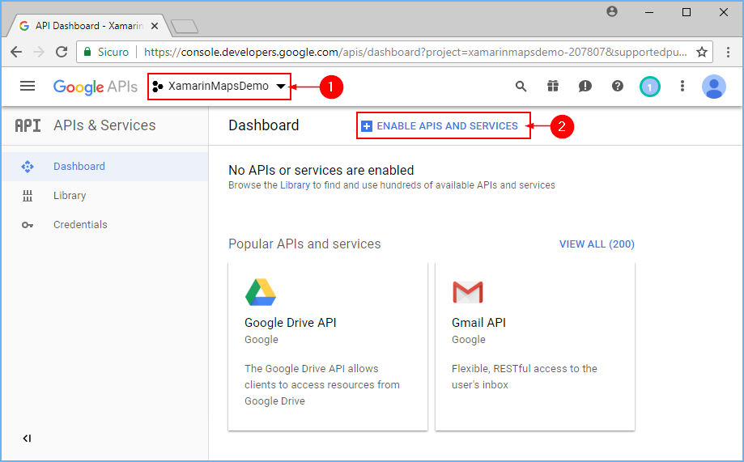This screenshot has width=744, height=462.
Task: Go back using browser back arrow
Action: tap(16, 52)
